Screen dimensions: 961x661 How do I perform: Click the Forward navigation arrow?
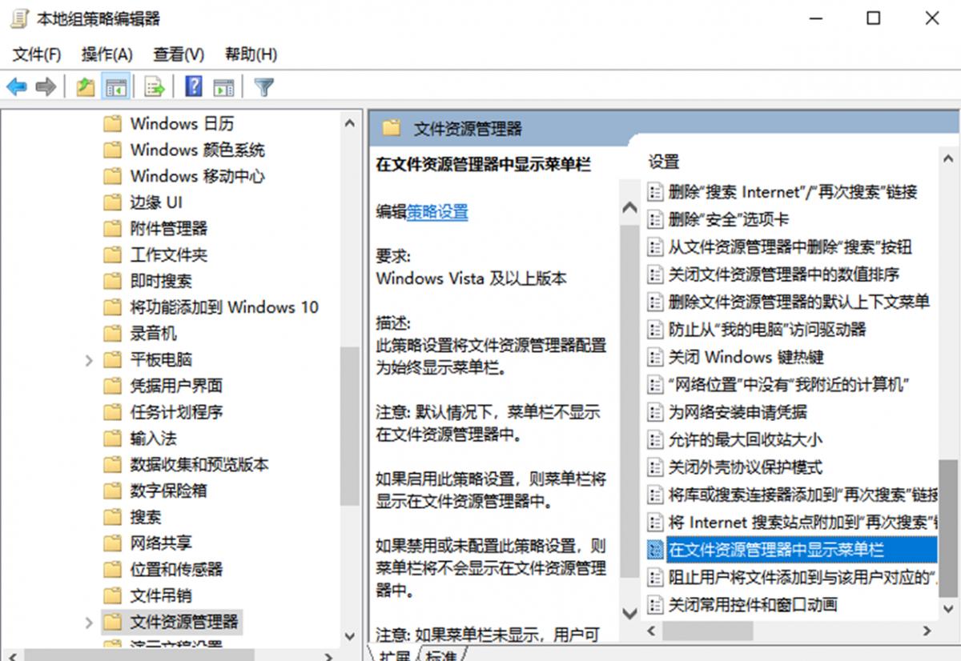pyautogui.click(x=46, y=86)
